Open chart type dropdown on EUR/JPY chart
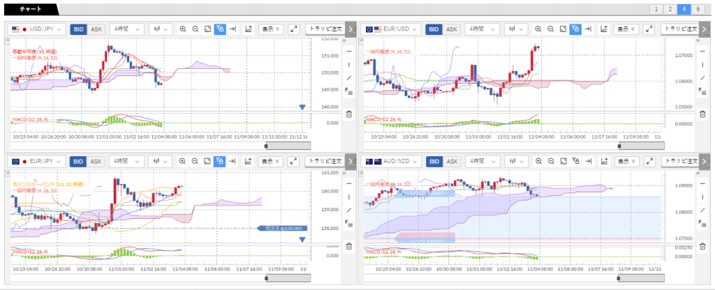Viewport: 715px width, 290px height. coord(161,162)
